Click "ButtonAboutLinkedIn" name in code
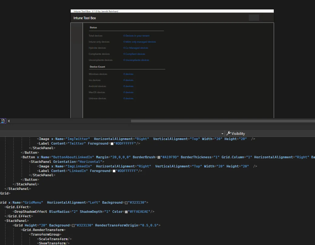Image resolution: width=315 pixels, height=245 pixels. coord(73,157)
